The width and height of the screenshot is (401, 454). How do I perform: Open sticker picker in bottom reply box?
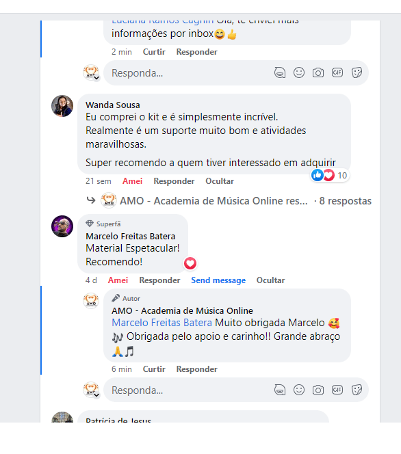click(357, 390)
